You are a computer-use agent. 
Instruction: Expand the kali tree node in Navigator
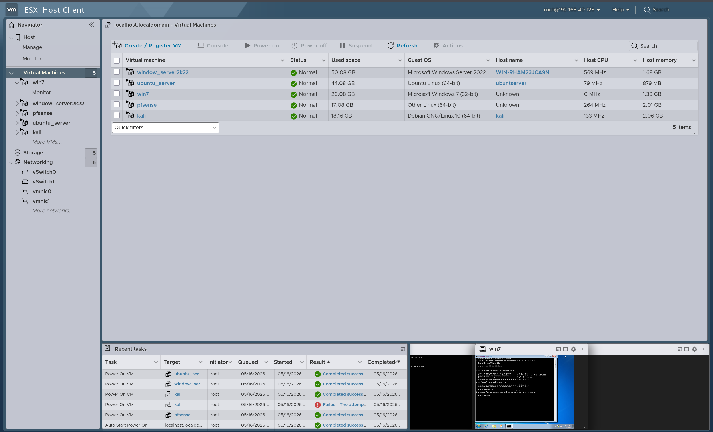17,132
